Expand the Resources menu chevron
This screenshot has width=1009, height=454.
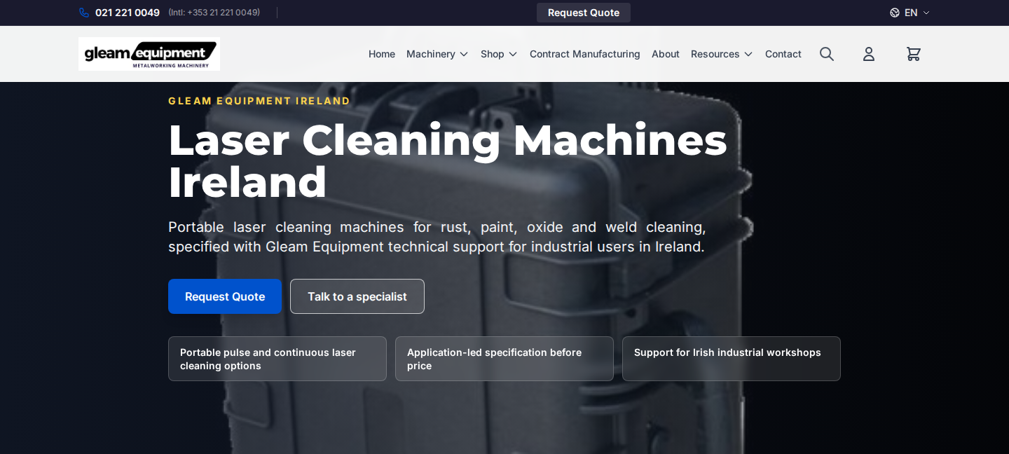click(748, 54)
